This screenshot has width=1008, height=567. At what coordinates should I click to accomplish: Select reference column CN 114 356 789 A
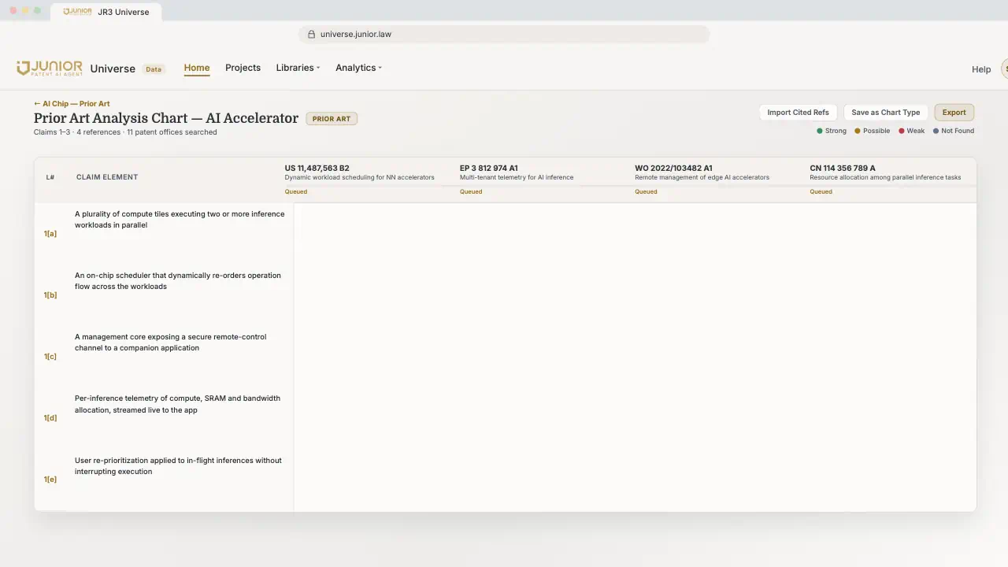pos(843,169)
